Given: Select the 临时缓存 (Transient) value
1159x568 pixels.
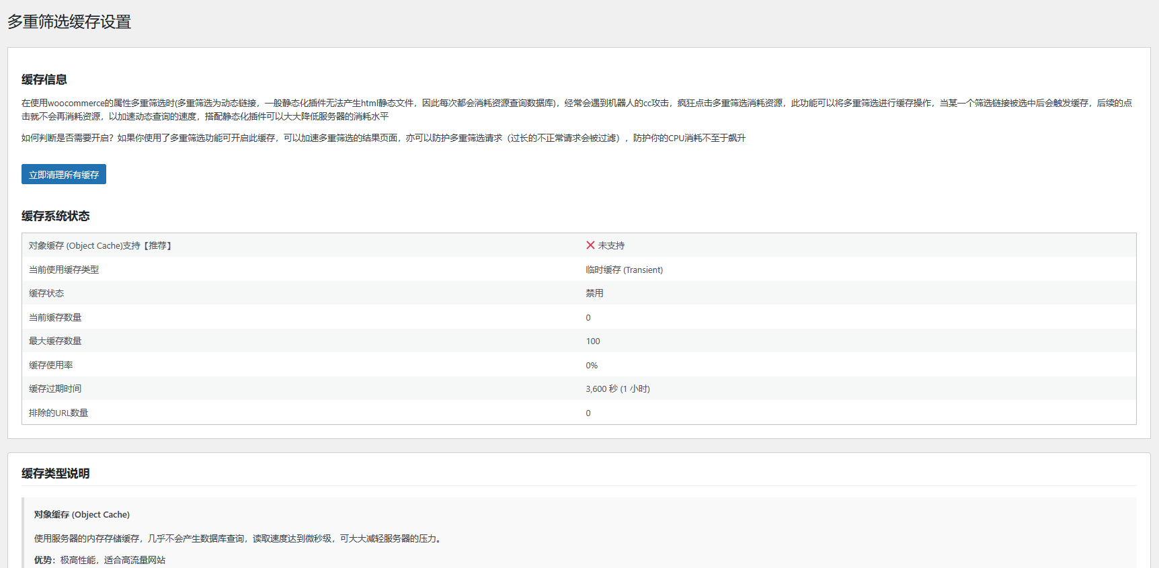Looking at the screenshot, I should pyautogui.click(x=624, y=270).
